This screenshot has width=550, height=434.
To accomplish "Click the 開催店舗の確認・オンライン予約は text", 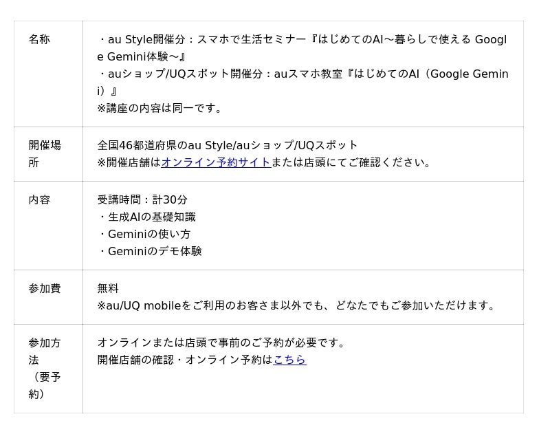I will pyautogui.click(x=185, y=360).
